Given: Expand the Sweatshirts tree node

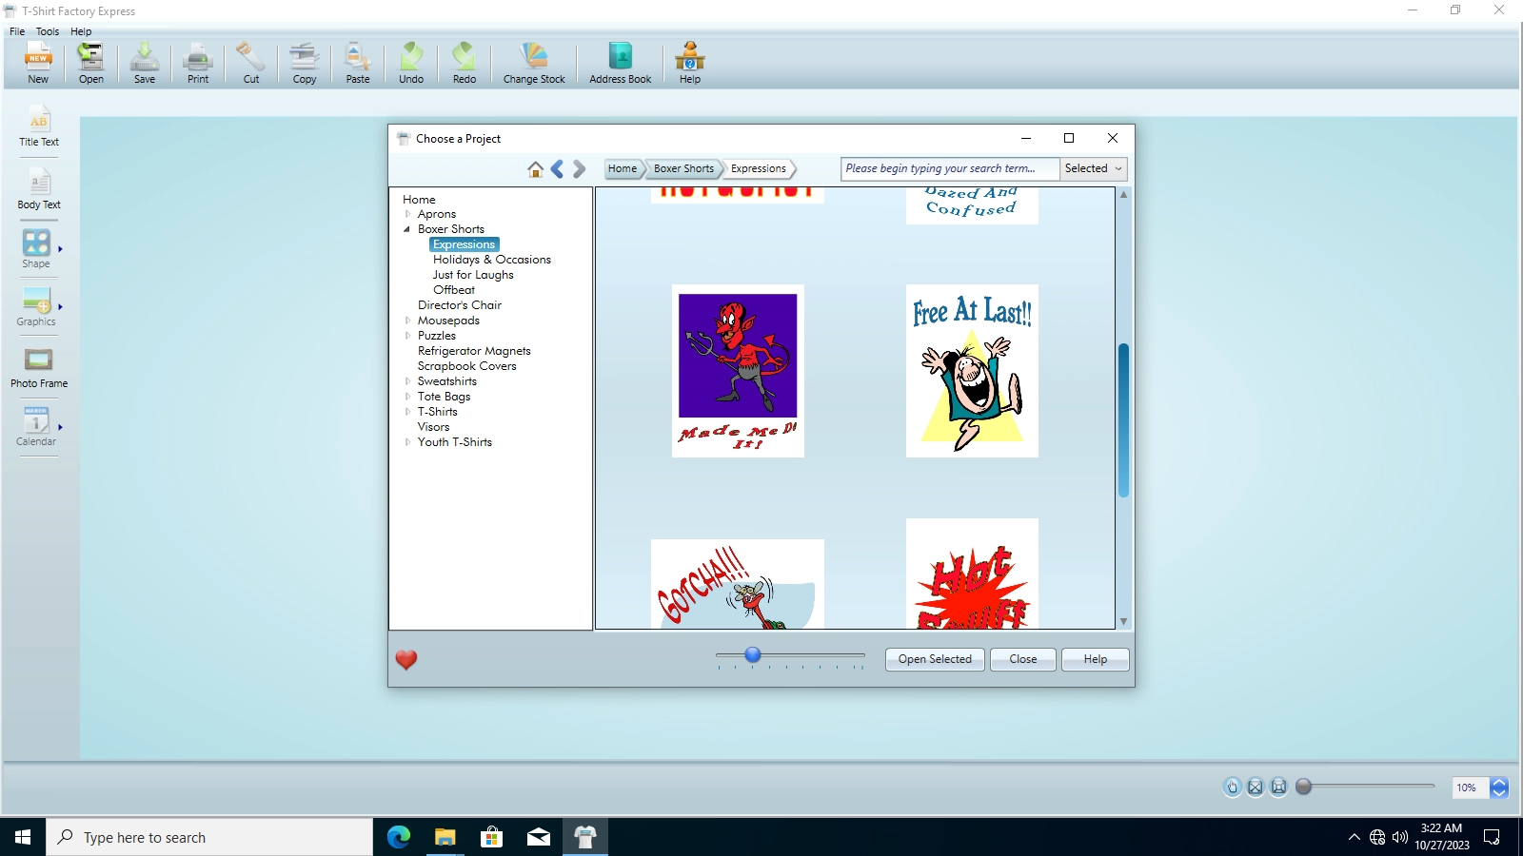Looking at the screenshot, I should [407, 381].
